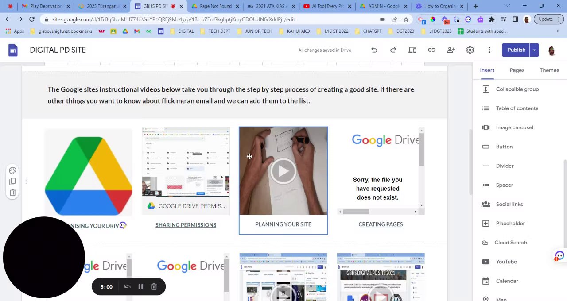567x301 pixels.
Task: Select the instructional videos intro paragraph
Action: [231, 95]
